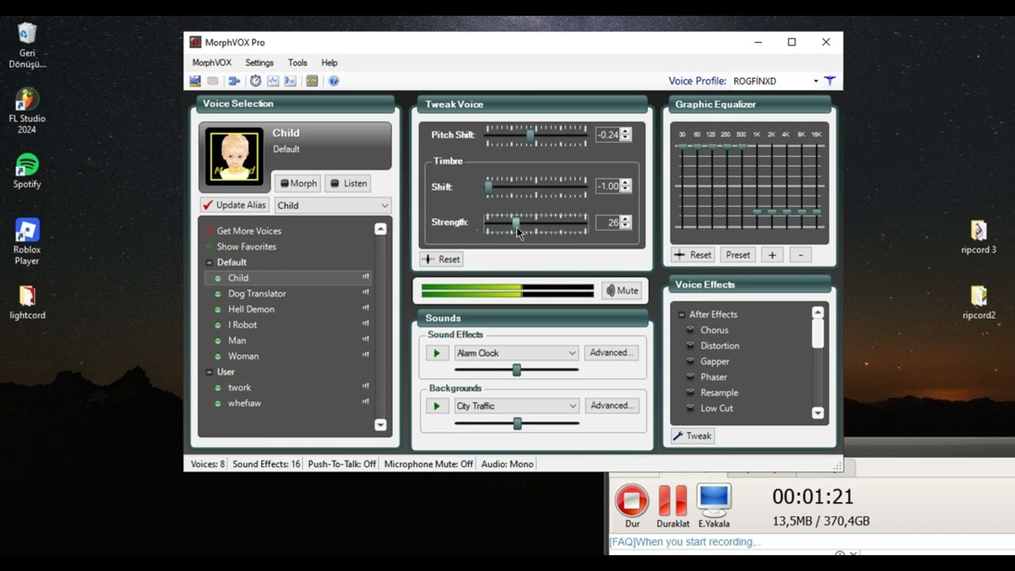
Task: Play the City Traffic background
Action: (x=436, y=406)
